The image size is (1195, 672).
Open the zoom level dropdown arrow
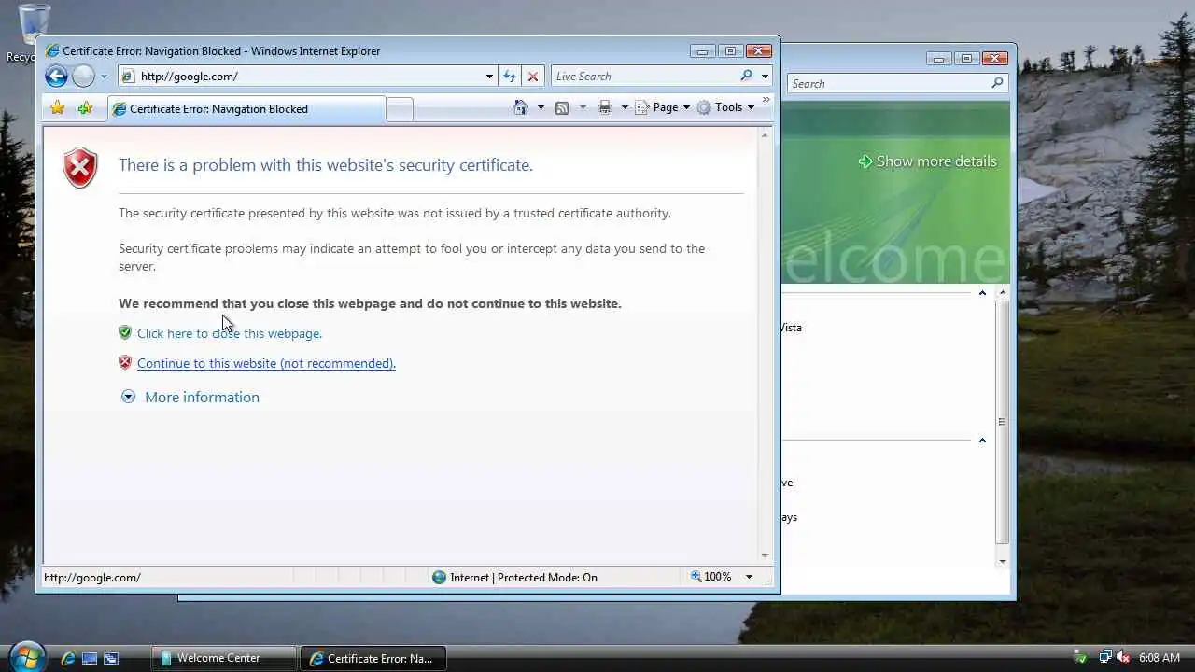tap(749, 577)
